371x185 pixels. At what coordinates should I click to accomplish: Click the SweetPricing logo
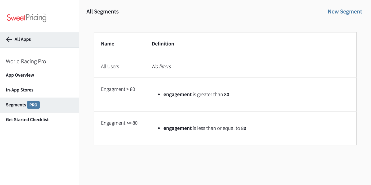26,18
